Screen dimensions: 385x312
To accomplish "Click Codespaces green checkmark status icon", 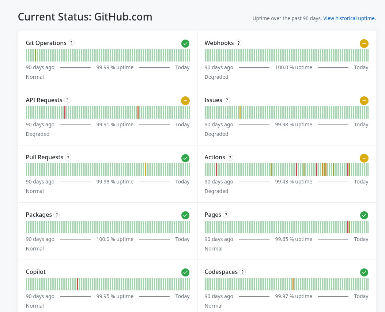I will (364, 272).
